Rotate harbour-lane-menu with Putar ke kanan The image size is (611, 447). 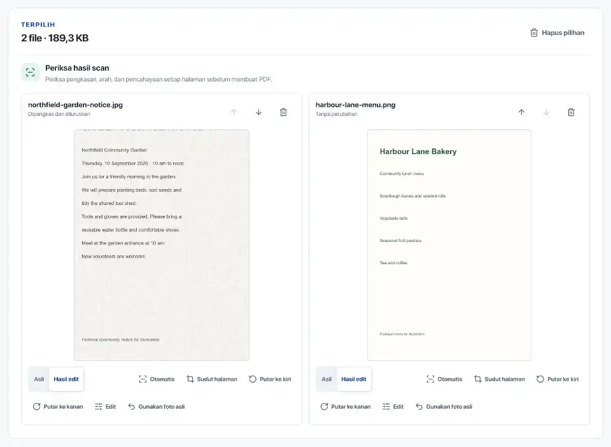tap(345, 406)
